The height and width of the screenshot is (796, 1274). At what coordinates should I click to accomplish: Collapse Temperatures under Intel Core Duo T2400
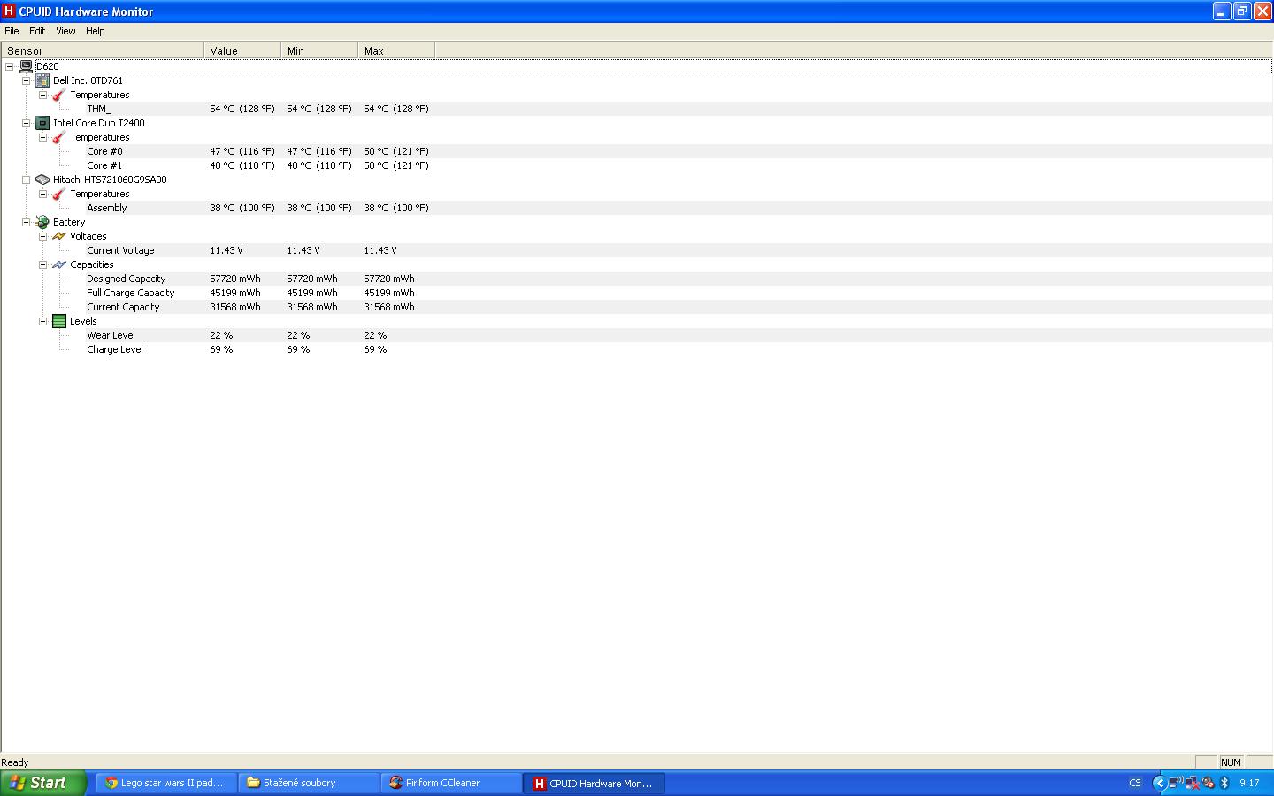pyautogui.click(x=42, y=137)
